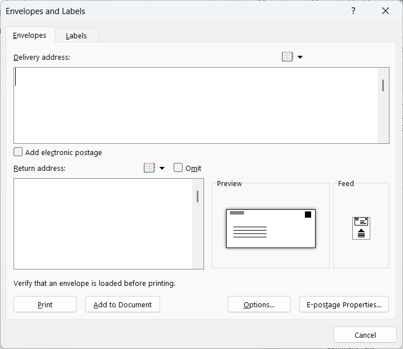
Task: Open address book icon for Return address
Action: [x=149, y=168]
